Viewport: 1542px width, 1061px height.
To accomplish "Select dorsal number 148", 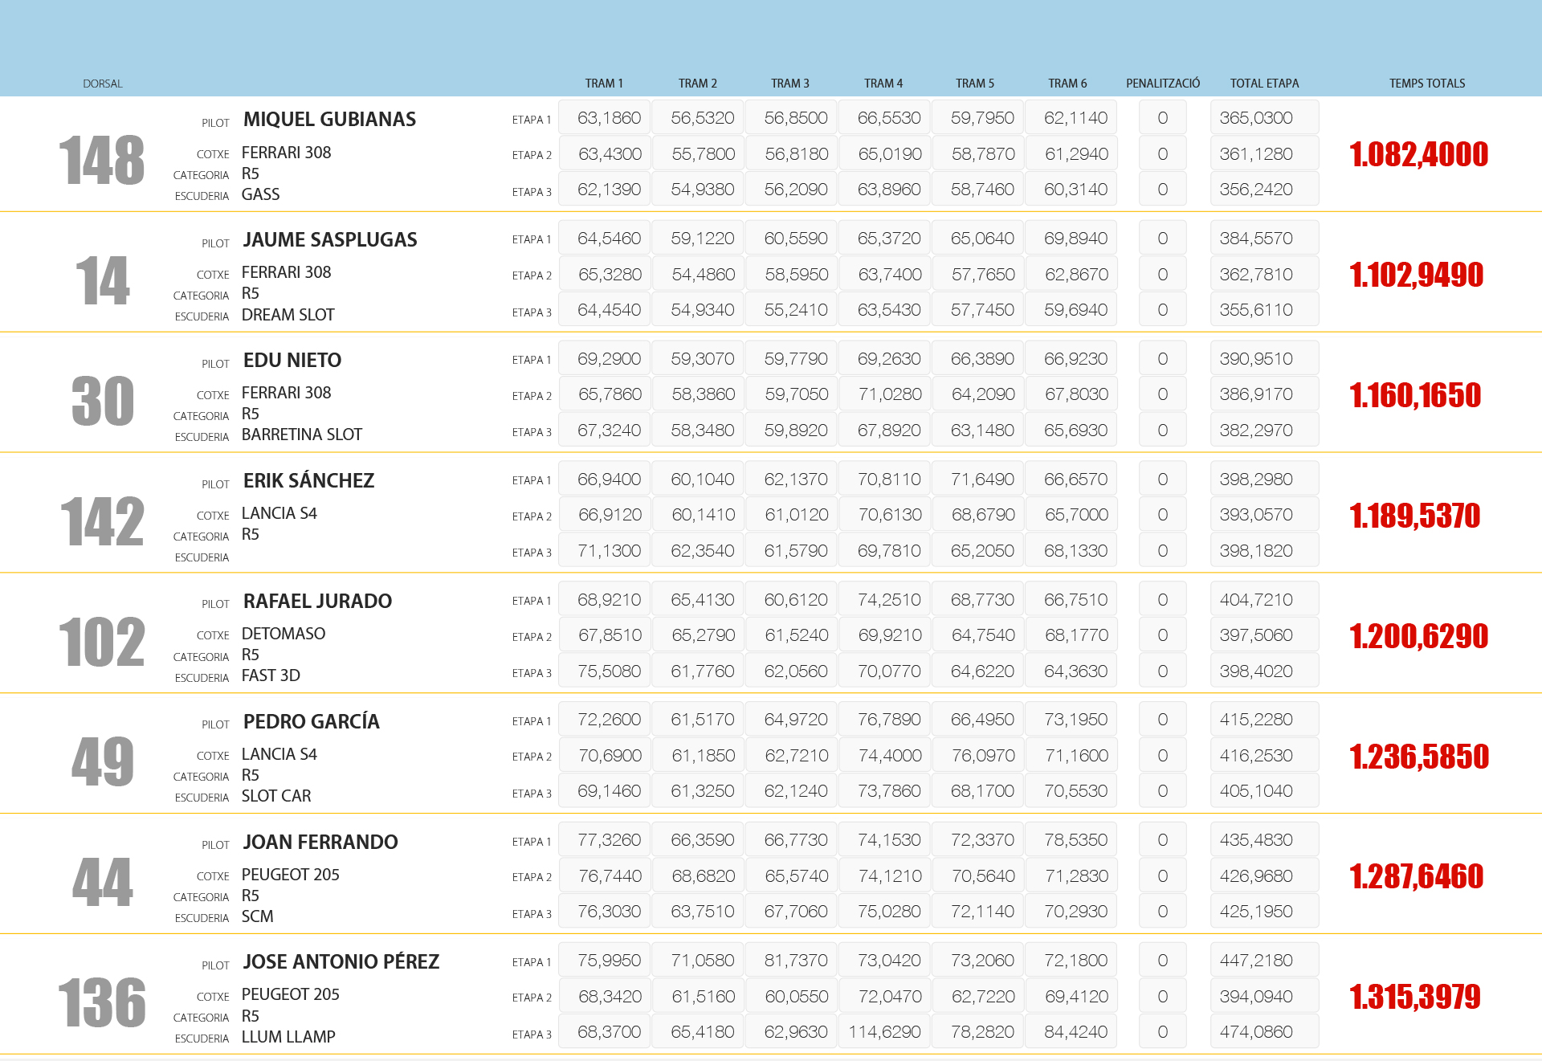I will (x=102, y=161).
